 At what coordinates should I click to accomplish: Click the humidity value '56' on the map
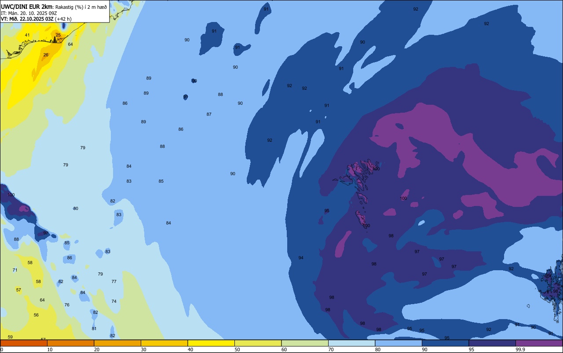[x=36, y=315]
